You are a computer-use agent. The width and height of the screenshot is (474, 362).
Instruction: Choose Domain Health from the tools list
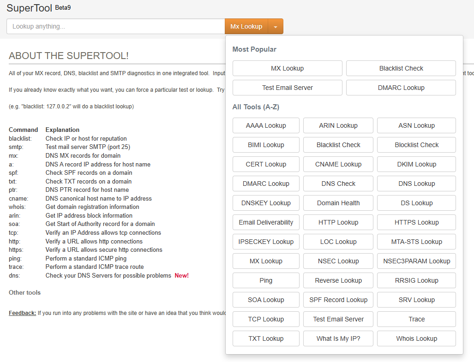338,203
